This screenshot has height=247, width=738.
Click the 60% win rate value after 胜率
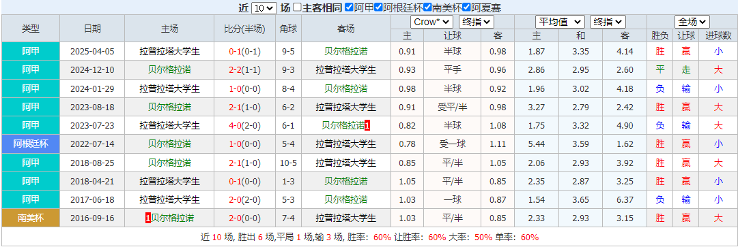click(382, 237)
